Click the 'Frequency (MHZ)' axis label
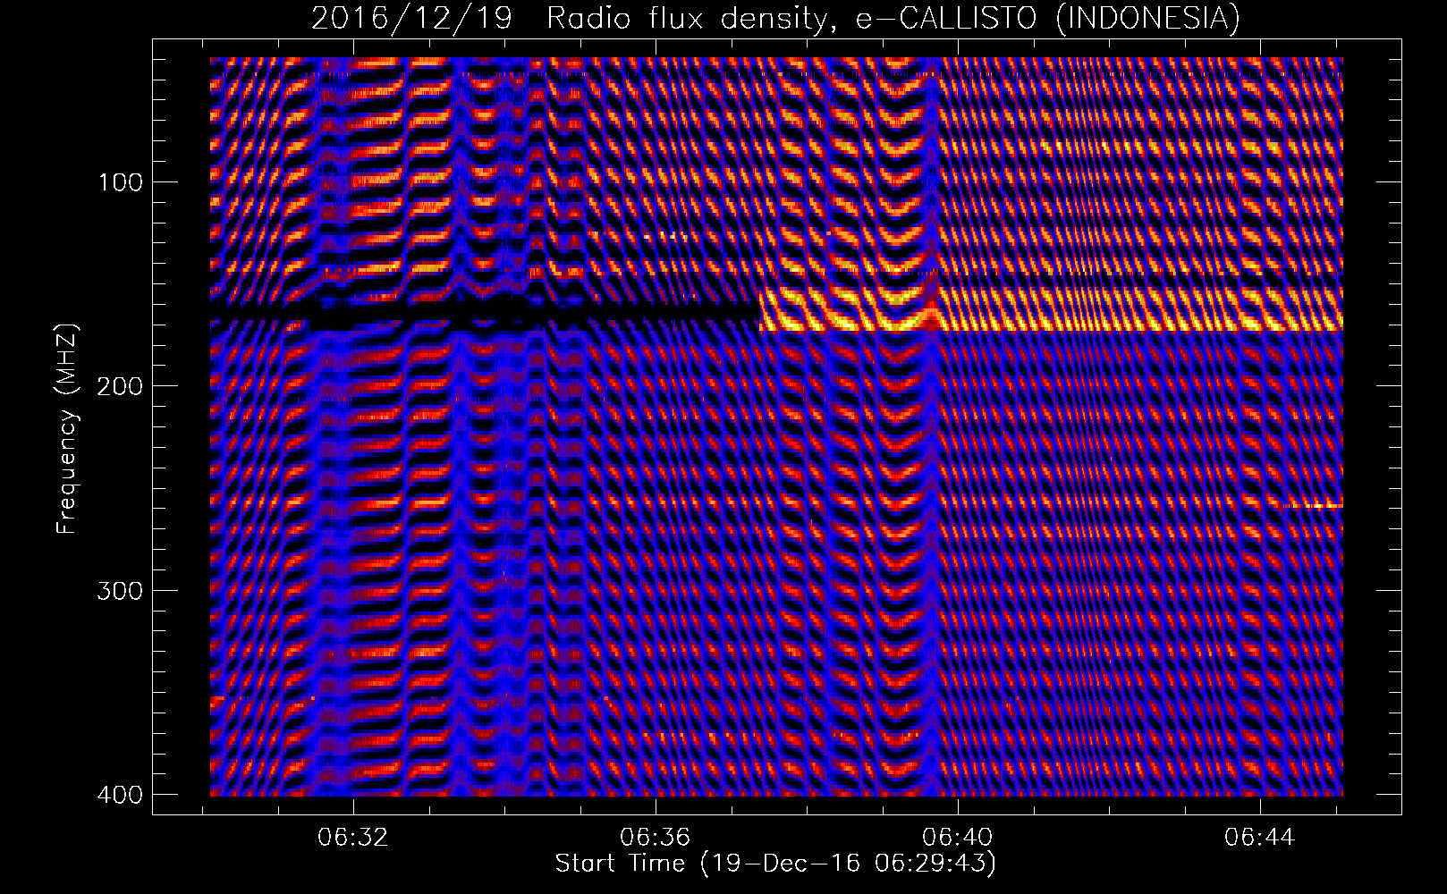This screenshot has width=1447, height=894. click(x=68, y=429)
